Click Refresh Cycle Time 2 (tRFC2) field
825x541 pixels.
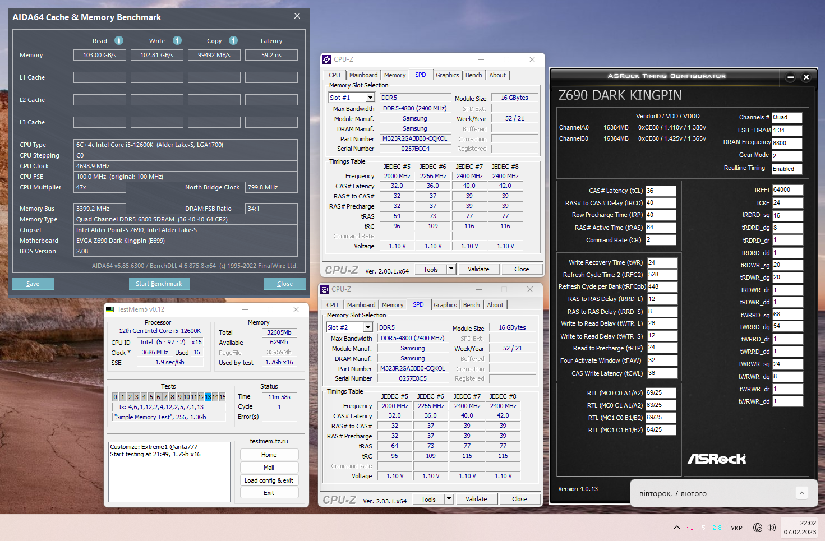click(662, 275)
